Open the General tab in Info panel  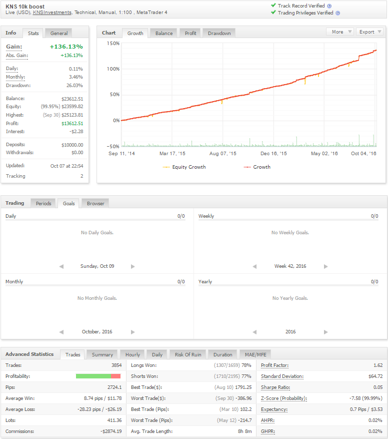[59, 34]
